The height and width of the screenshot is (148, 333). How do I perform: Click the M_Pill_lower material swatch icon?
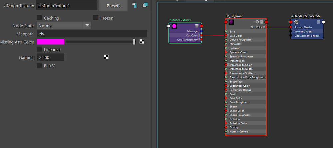click(x=231, y=22)
